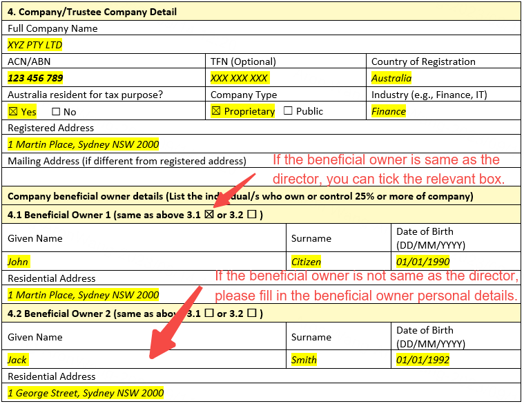This screenshot has width=524, height=404.
Task: Click the Industry (e.g., Finance, IT) label
Action: (x=429, y=95)
